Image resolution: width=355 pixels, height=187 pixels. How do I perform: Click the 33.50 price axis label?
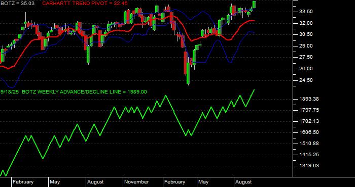pyautogui.click(x=306, y=12)
